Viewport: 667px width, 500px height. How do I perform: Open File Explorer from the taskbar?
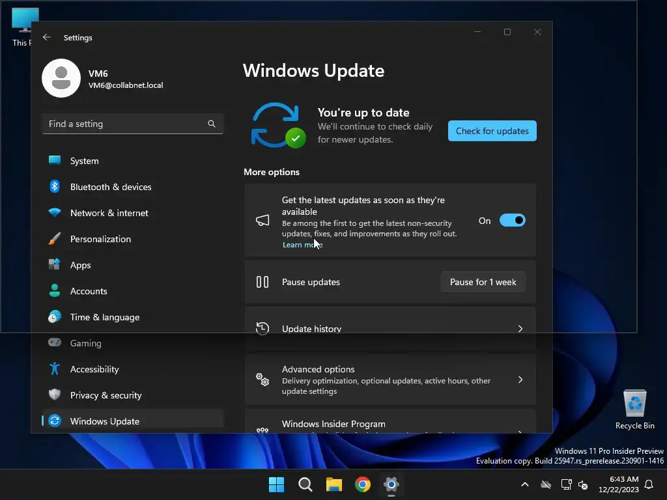click(x=334, y=484)
